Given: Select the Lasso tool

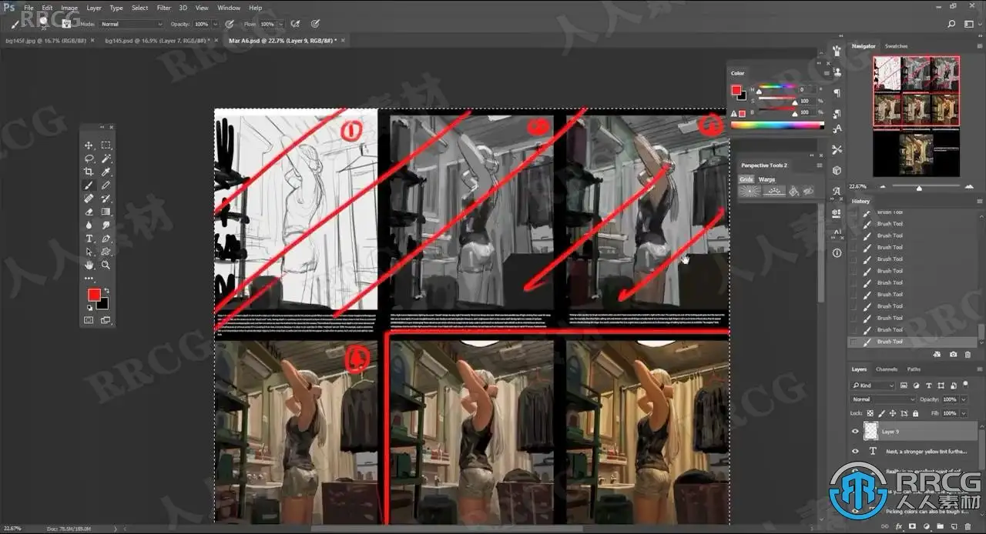Looking at the screenshot, I should tap(89, 159).
